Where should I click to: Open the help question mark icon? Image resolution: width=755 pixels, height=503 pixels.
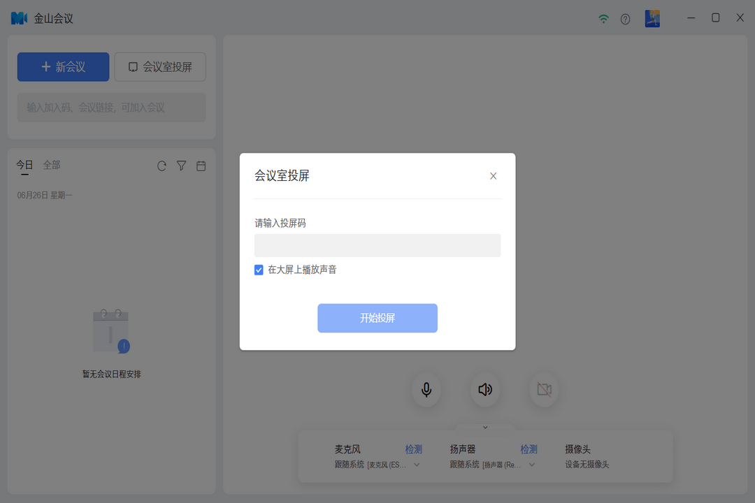625,19
